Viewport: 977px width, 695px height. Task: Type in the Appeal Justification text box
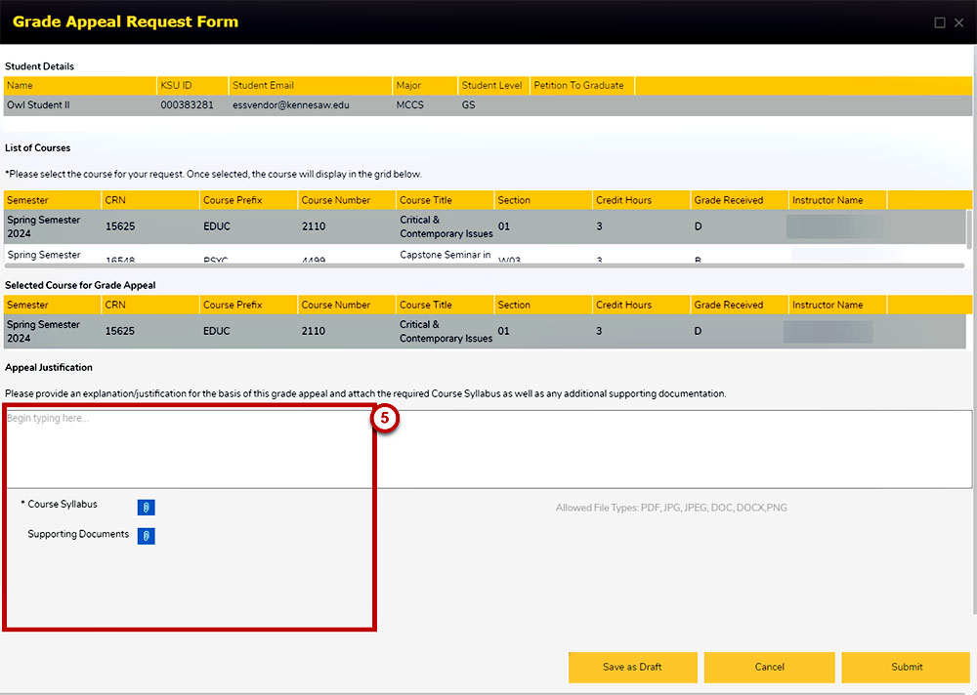click(x=488, y=448)
